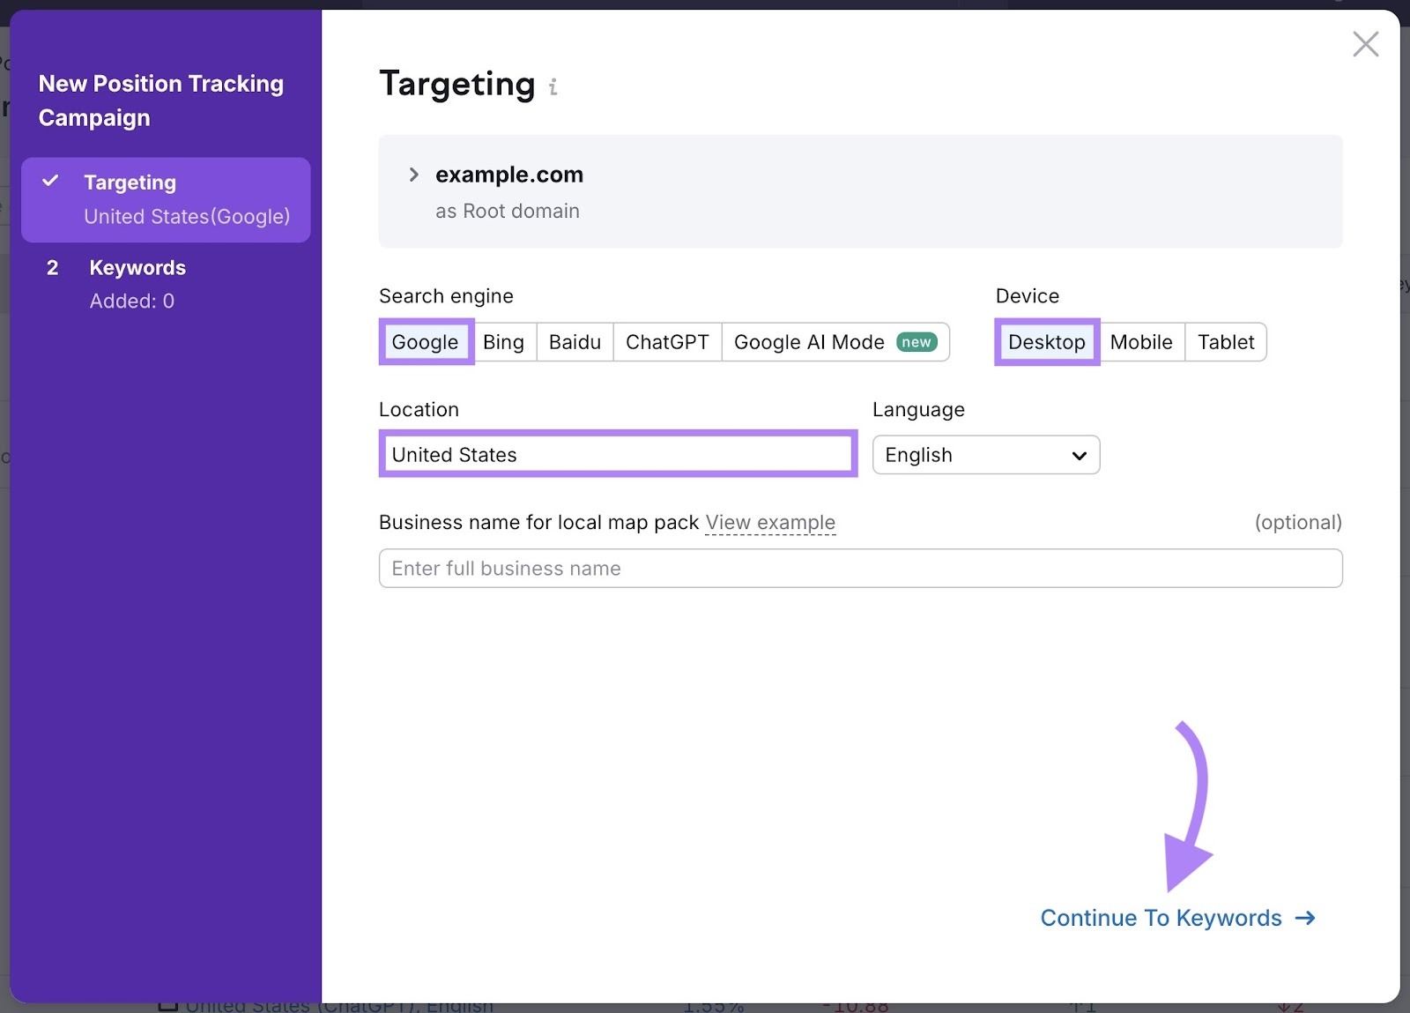
Task: Switch search engine to Google AI Mode
Action: (x=808, y=342)
